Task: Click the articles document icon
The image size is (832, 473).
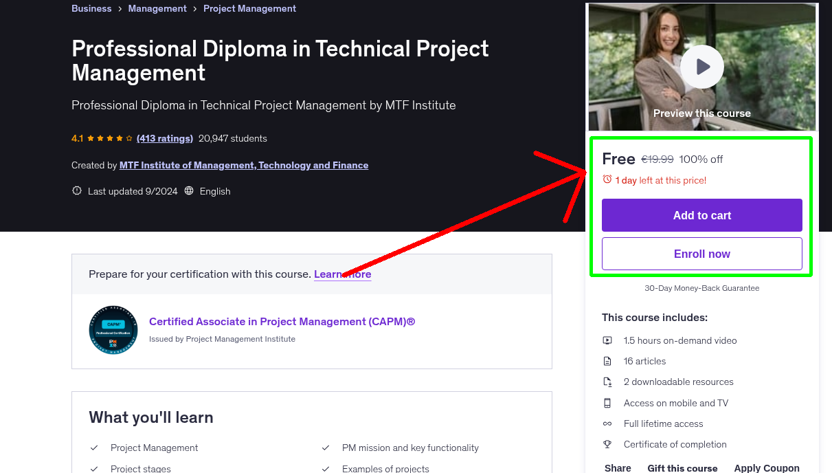Action: (607, 361)
